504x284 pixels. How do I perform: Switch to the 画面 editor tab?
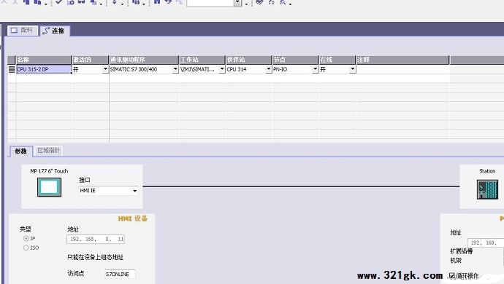point(23,30)
